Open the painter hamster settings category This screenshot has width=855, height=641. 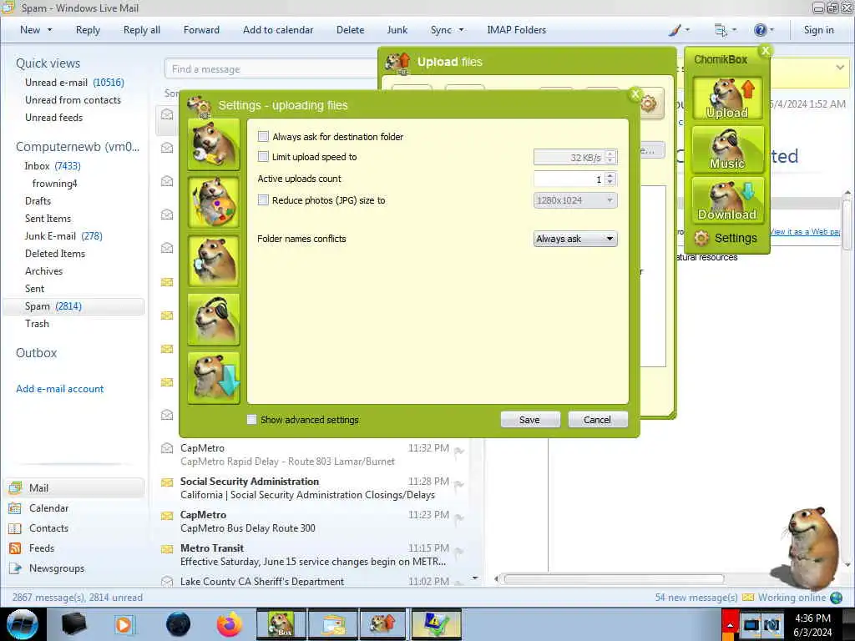[214, 202]
